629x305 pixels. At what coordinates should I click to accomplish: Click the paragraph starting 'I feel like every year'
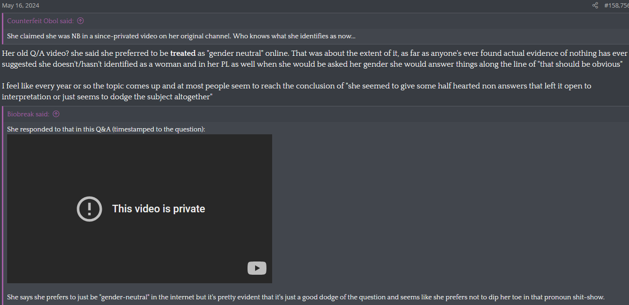(x=296, y=86)
